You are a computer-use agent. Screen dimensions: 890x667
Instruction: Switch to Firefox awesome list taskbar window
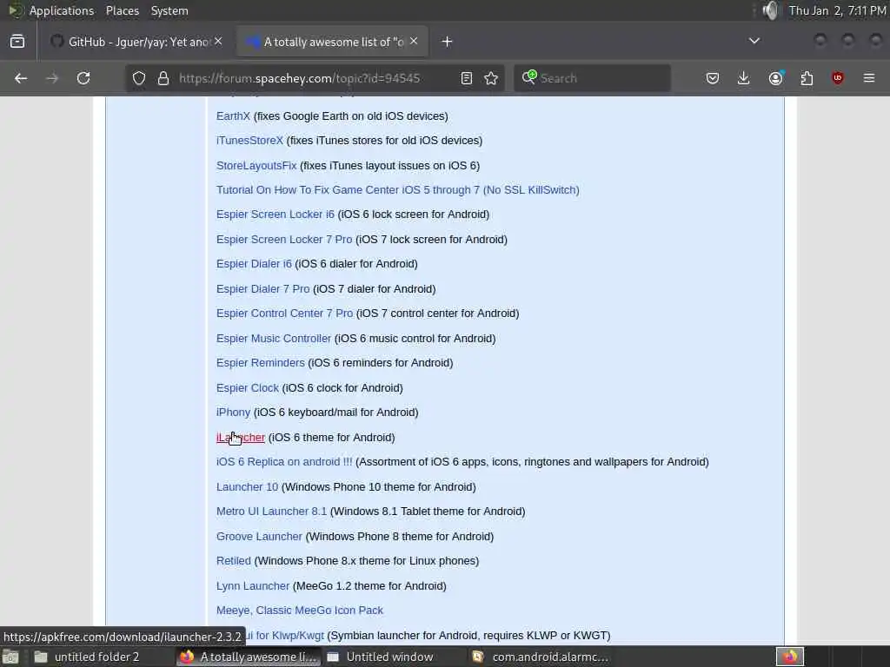click(248, 657)
